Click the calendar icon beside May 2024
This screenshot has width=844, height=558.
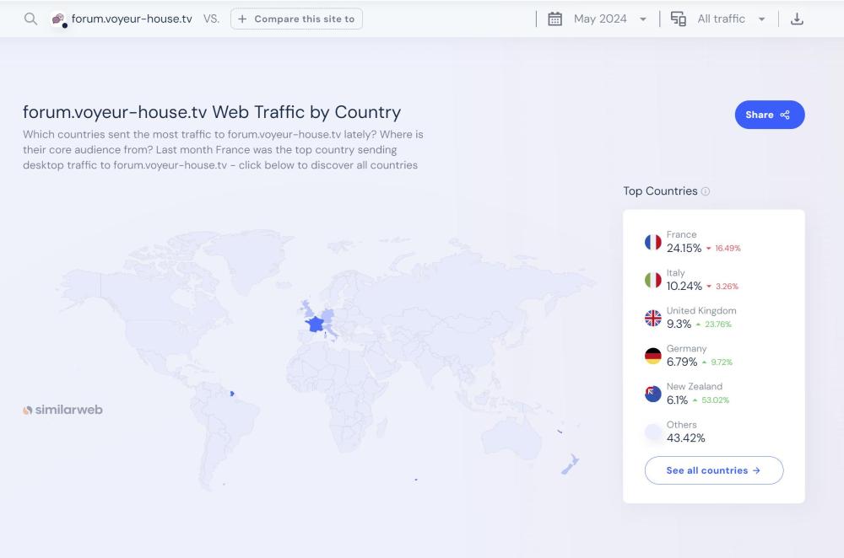click(x=555, y=19)
